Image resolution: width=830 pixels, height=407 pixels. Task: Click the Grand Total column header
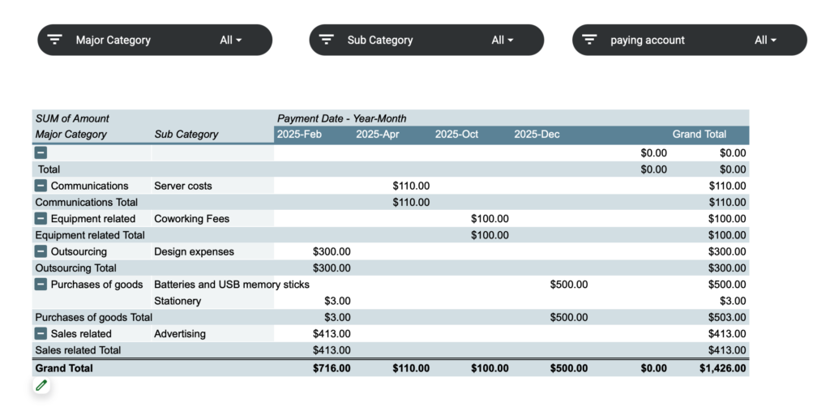coord(700,135)
